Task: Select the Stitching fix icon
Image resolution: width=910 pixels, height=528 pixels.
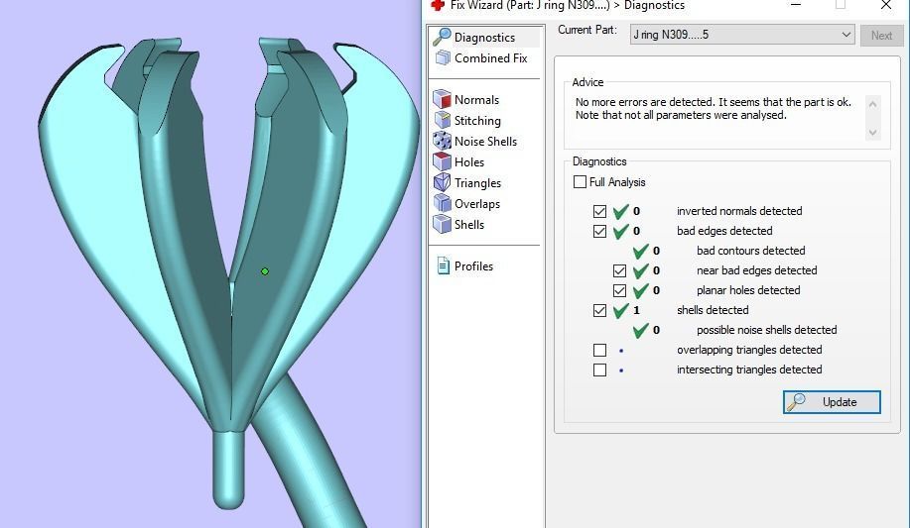Action: (x=443, y=120)
